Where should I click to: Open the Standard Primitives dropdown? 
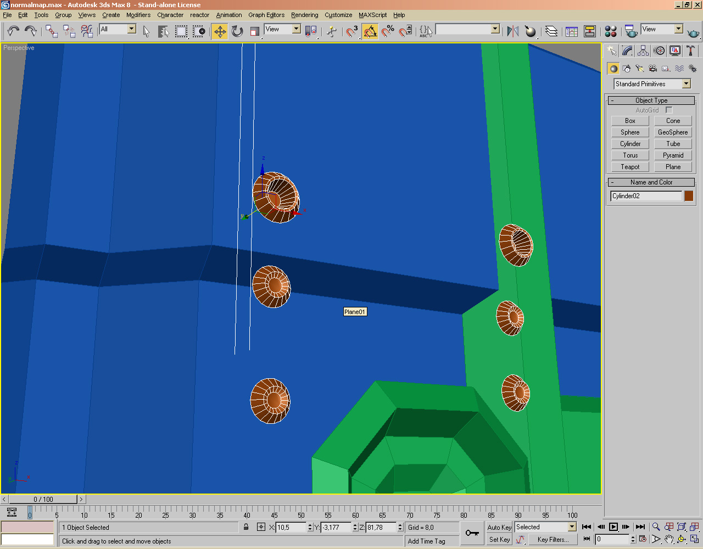point(685,83)
